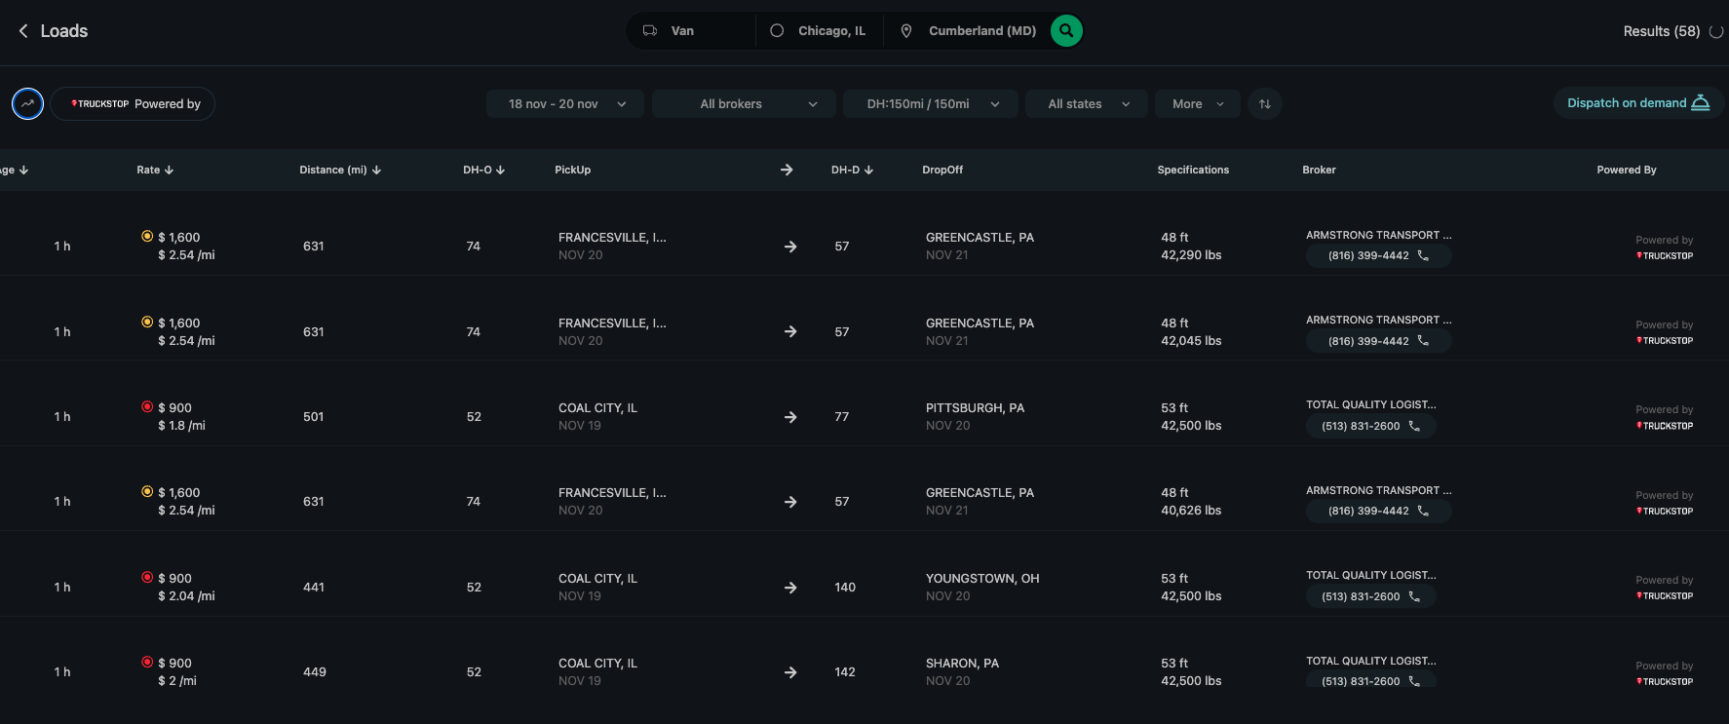
Task: Select the YOUNGSTOWN, OH dropoff cell
Action: click(982, 588)
